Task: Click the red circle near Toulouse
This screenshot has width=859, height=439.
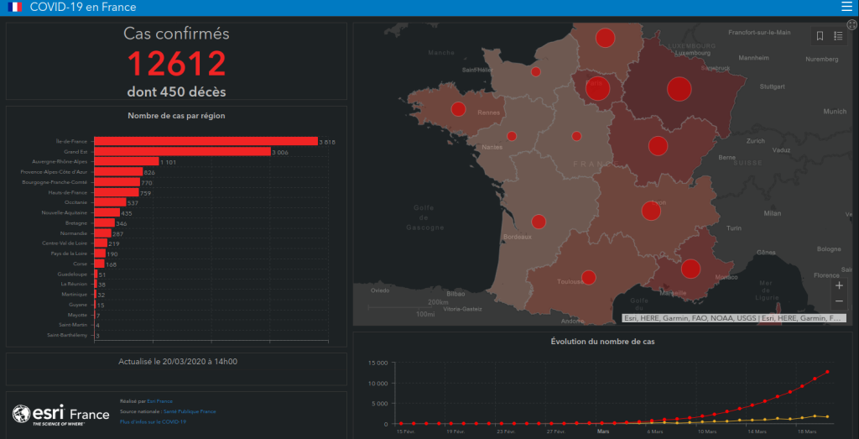Action: 589,278
